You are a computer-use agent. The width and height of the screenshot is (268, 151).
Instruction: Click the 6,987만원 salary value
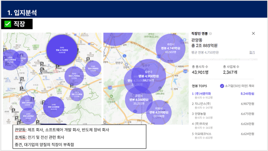(247, 104)
